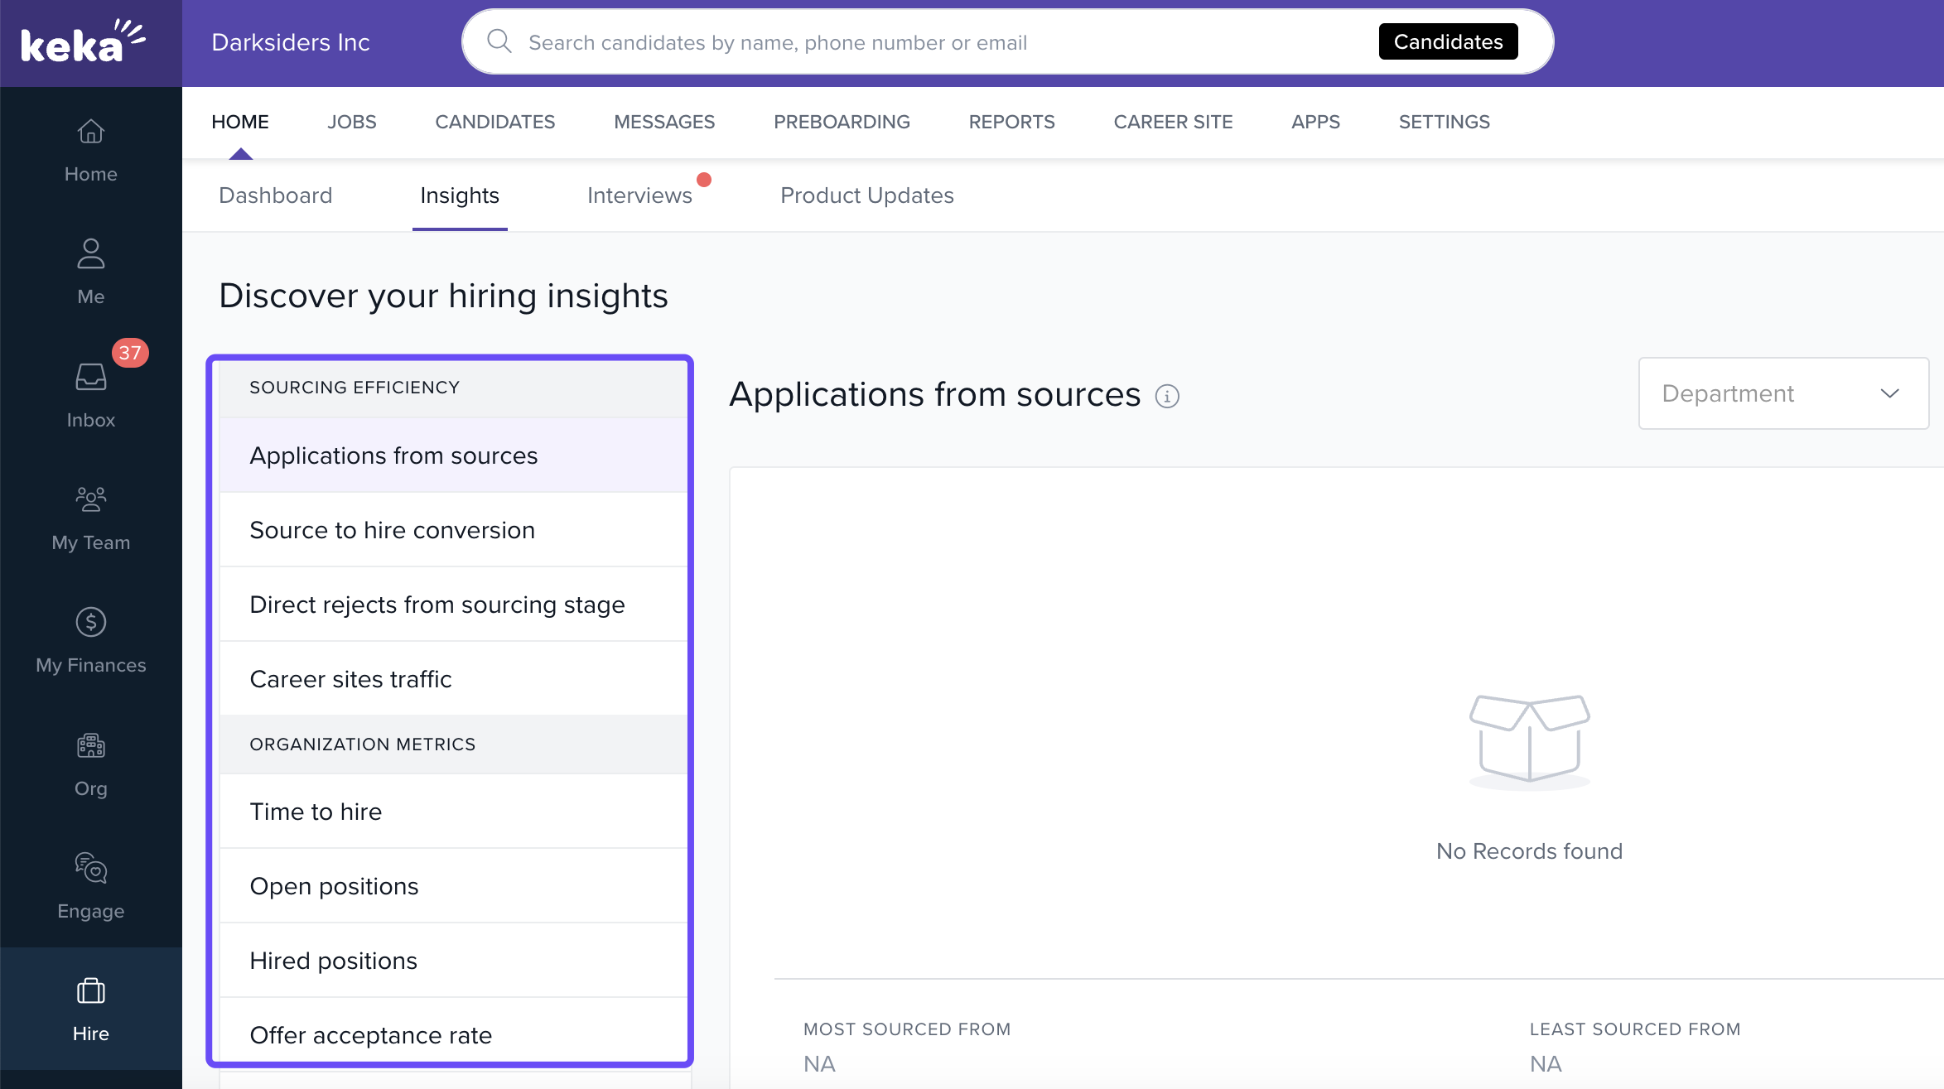
Task: Open the Engage chat icon
Action: point(90,868)
